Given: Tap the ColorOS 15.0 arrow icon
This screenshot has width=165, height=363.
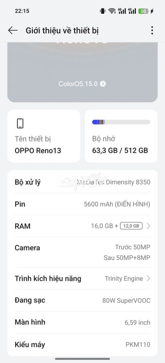Looking at the screenshot, I should 103,84.
